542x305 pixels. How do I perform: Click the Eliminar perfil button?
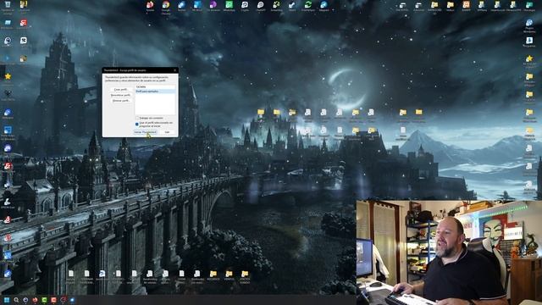point(120,100)
